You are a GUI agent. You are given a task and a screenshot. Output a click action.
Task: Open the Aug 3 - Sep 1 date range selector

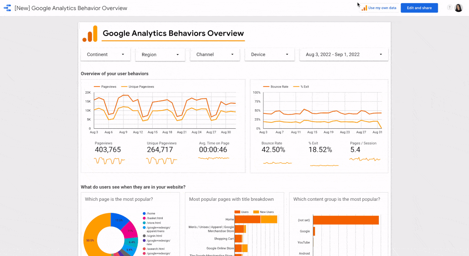(343, 54)
